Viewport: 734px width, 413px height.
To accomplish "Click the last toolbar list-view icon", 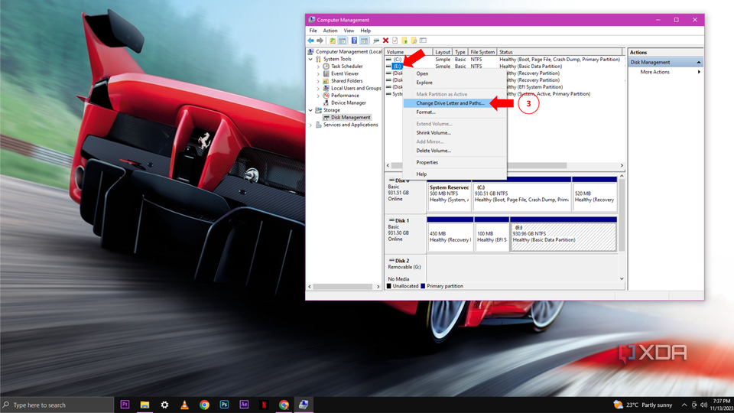I will point(423,41).
